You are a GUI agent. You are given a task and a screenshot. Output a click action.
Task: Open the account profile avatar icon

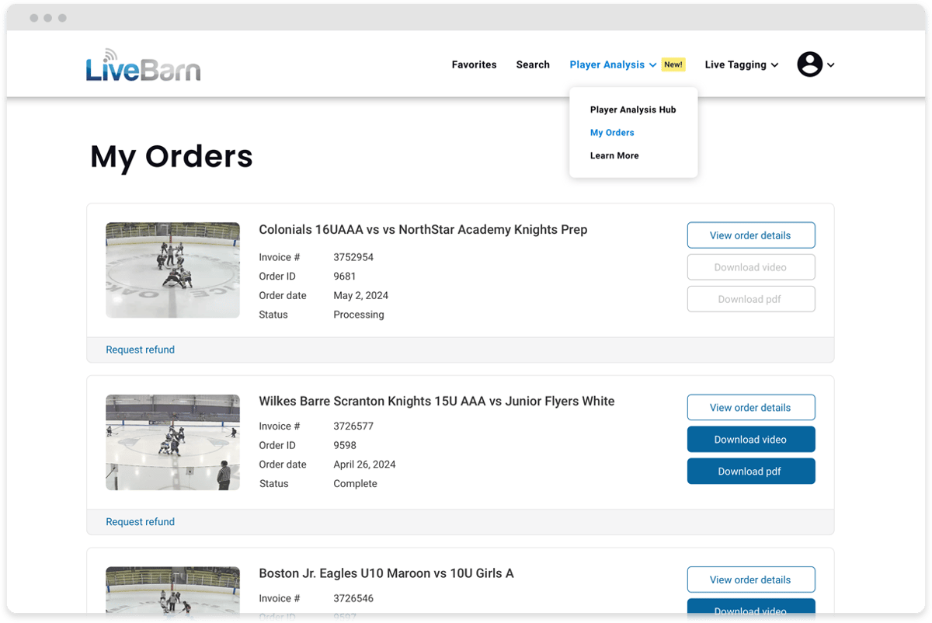coord(810,64)
